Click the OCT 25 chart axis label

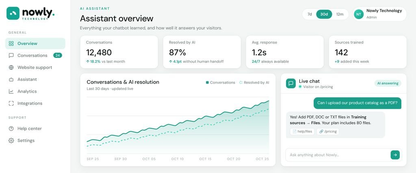click(262, 159)
